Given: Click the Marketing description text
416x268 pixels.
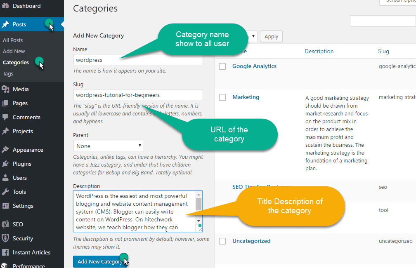Looking at the screenshot, I should [337, 133].
